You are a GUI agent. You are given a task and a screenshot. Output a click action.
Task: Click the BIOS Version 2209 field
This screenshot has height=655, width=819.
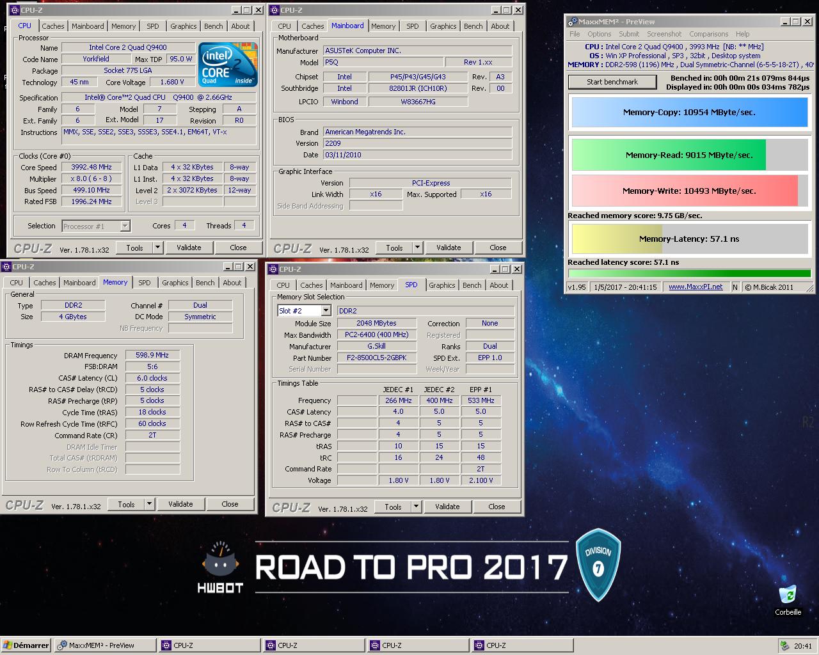pos(417,143)
